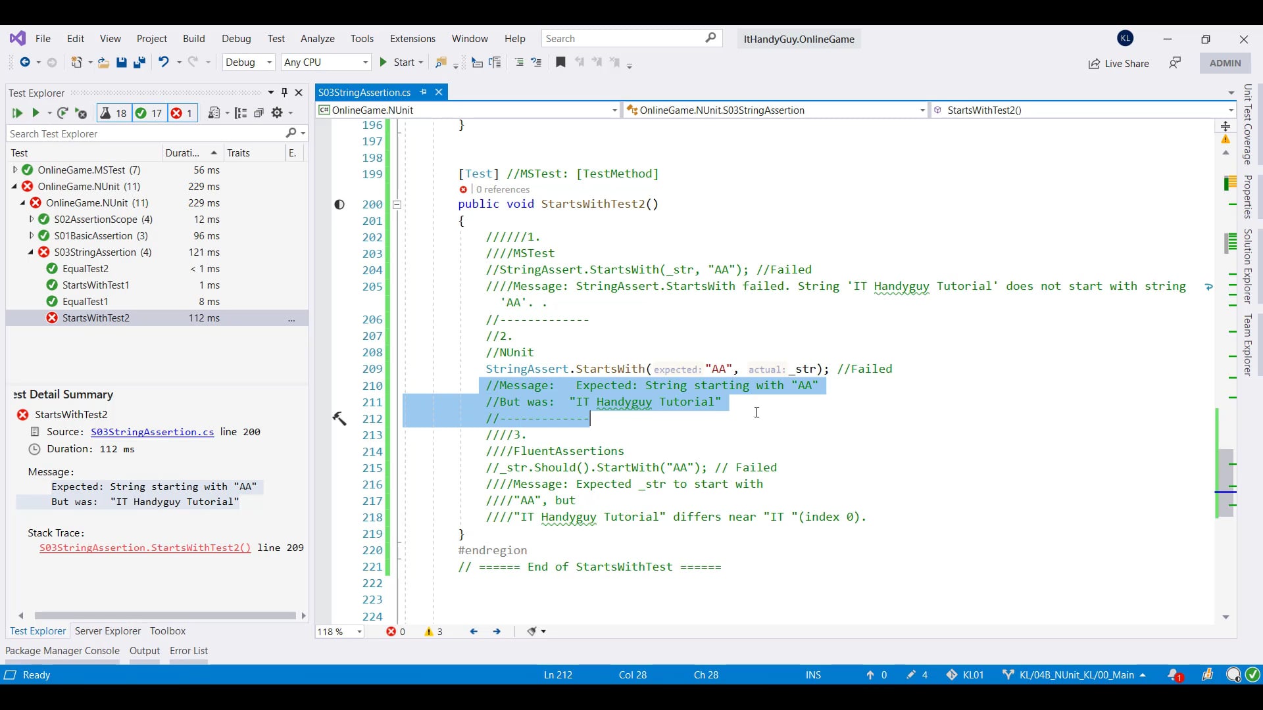The image size is (1263, 710).
Task: Open the Test Explorer settings gear
Action: [x=277, y=113]
